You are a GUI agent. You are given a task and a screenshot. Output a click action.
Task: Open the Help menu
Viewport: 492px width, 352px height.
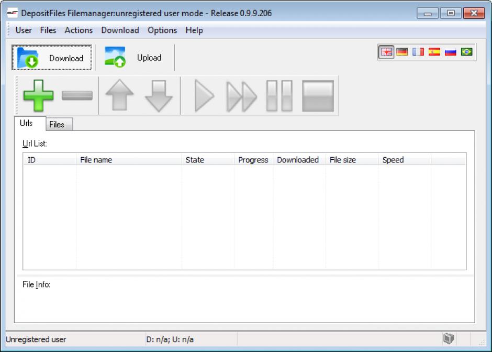pyautogui.click(x=194, y=30)
